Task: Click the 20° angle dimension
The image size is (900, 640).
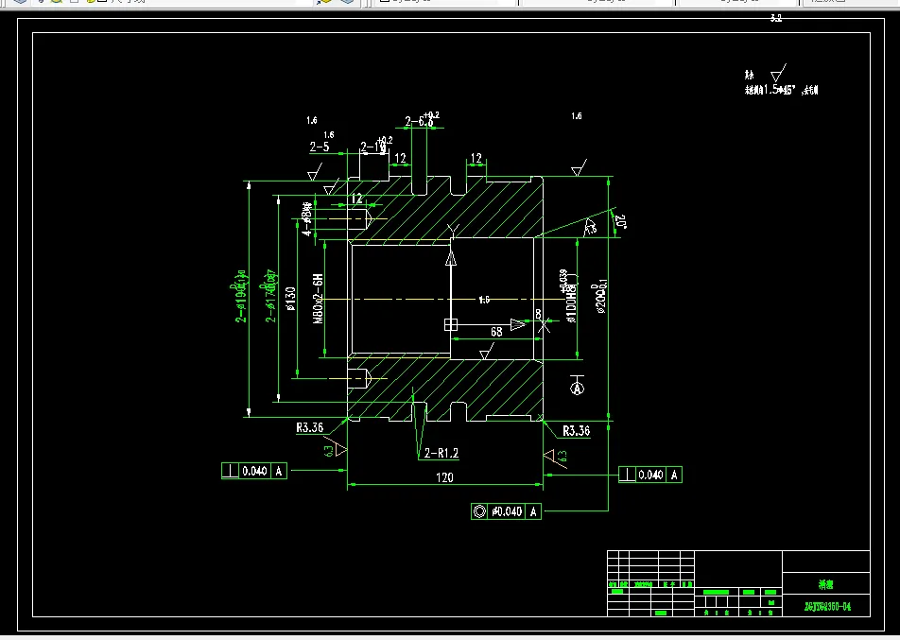Action: click(x=620, y=221)
